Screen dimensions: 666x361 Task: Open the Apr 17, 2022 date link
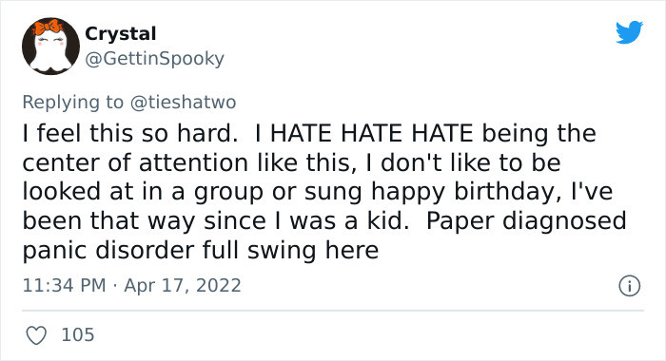(x=183, y=286)
